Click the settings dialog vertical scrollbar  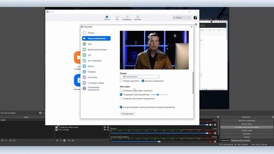pos(193,83)
